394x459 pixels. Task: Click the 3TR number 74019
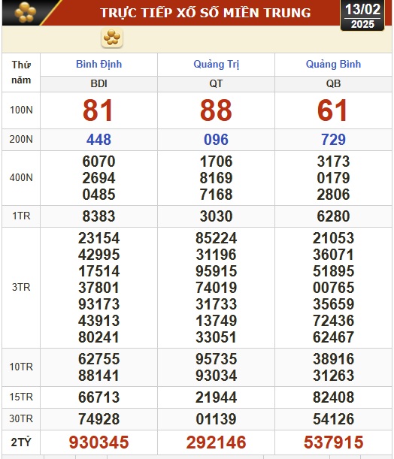[217, 288]
